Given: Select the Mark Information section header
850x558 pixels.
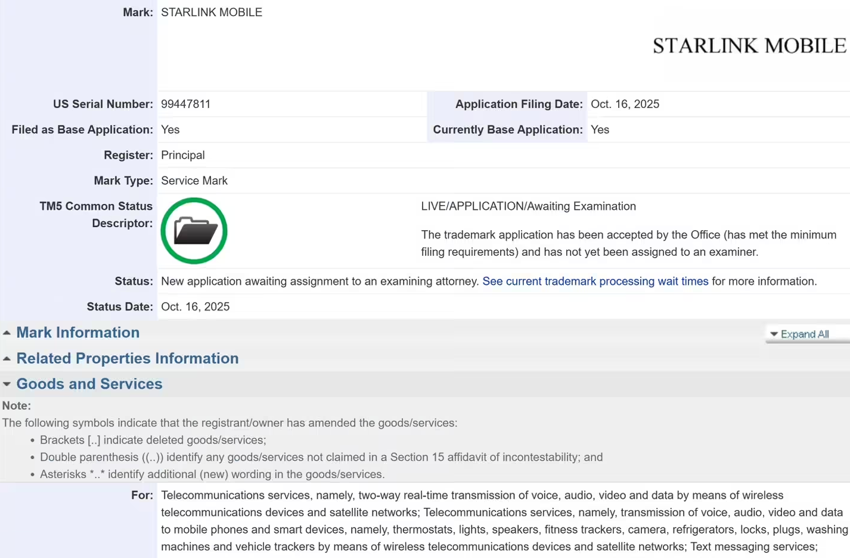Looking at the screenshot, I should [x=77, y=333].
